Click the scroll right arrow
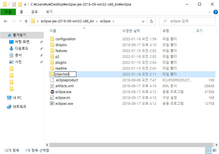 (216, 145)
